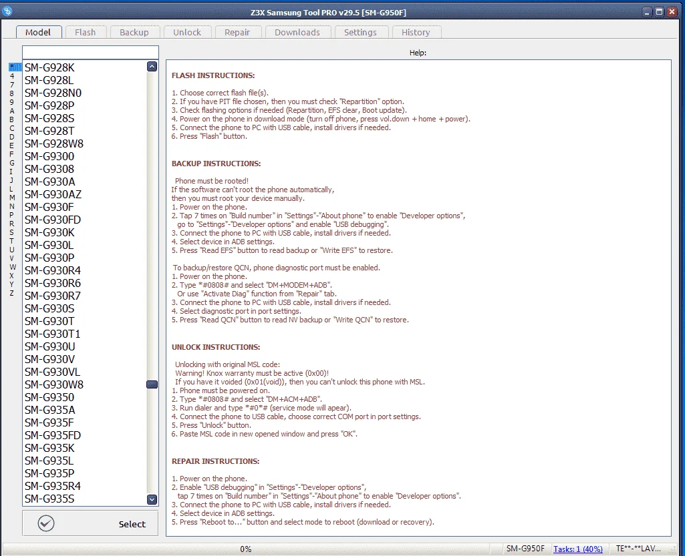Click the Z3X app icon in title bar

(7, 12)
